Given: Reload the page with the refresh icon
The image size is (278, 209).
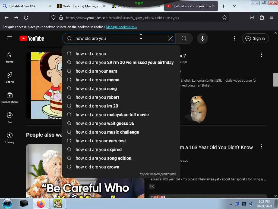Looking at the screenshot, I should 26,18.
